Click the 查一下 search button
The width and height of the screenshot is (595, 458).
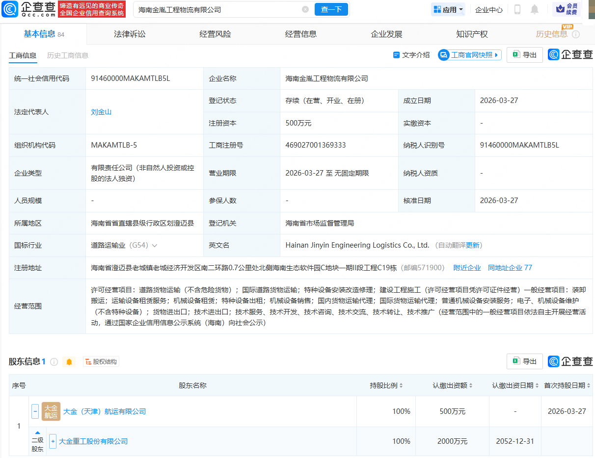pyautogui.click(x=331, y=9)
